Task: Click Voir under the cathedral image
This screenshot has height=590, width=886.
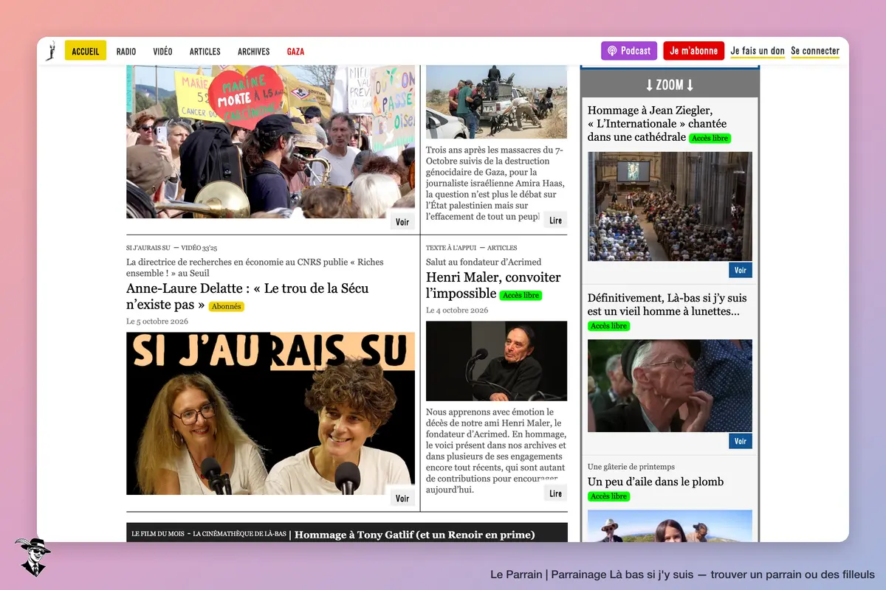Action: (741, 270)
